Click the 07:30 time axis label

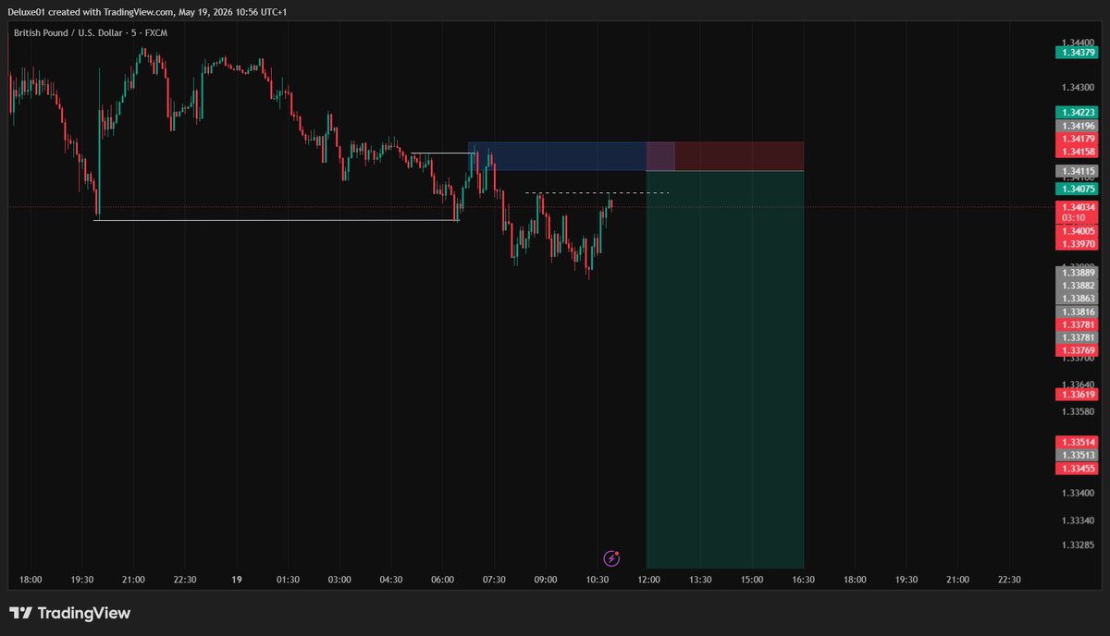coord(494,580)
